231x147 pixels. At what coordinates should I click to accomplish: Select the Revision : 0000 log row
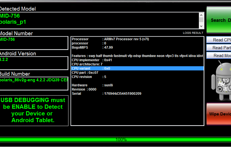click(137, 89)
